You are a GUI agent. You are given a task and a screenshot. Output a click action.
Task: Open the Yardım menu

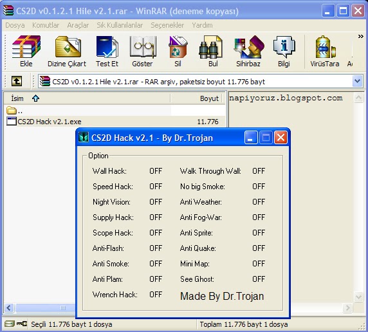tap(202, 25)
